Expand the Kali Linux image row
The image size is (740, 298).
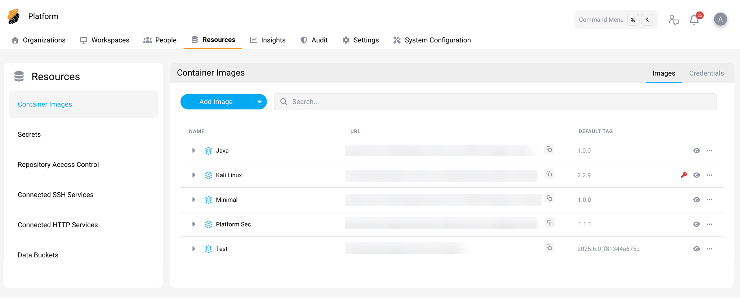(x=193, y=175)
